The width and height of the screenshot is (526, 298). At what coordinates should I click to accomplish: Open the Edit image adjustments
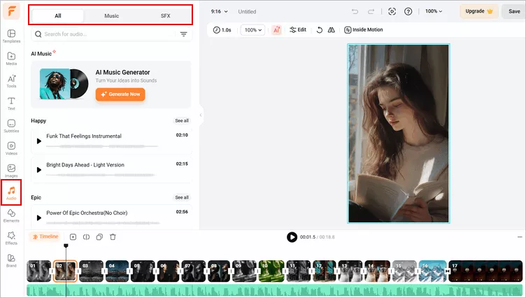pos(298,30)
